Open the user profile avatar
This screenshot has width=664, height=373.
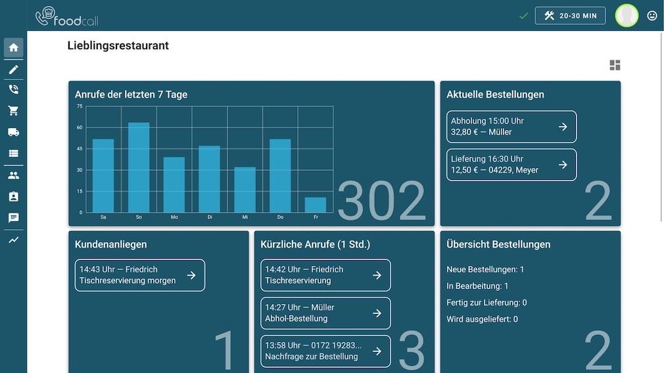tap(627, 16)
